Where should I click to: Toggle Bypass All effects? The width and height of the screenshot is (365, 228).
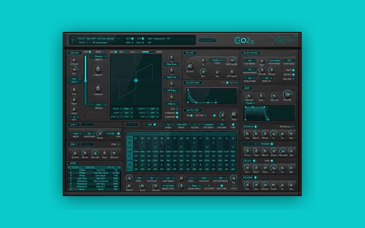(293, 127)
